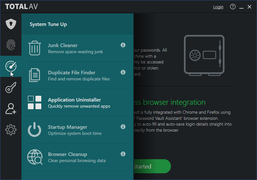The width and height of the screenshot is (257, 180).
Task: Click the add user referral sidebar icon
Action: point(11,109)
